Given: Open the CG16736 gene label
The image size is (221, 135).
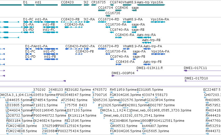Looking at the screenshot, I should coord(113,13).
